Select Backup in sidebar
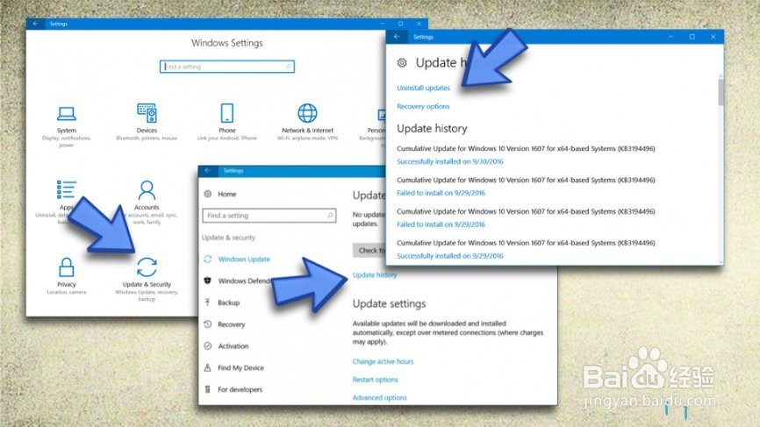 (229, 302)
